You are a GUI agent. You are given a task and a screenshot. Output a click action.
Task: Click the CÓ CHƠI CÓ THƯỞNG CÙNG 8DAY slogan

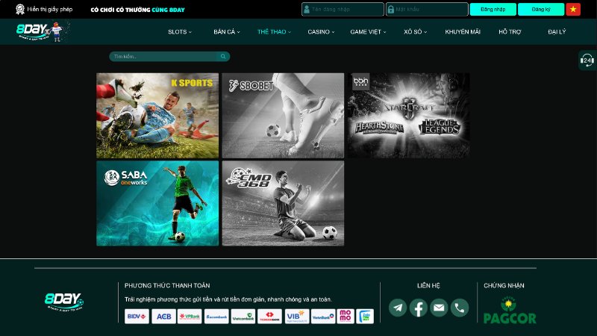click(x=137, y=10)
